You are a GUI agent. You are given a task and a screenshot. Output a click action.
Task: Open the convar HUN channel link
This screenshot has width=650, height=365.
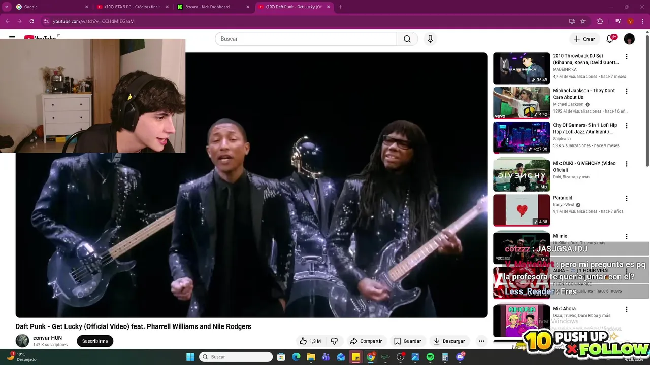(x=48, y=338)
